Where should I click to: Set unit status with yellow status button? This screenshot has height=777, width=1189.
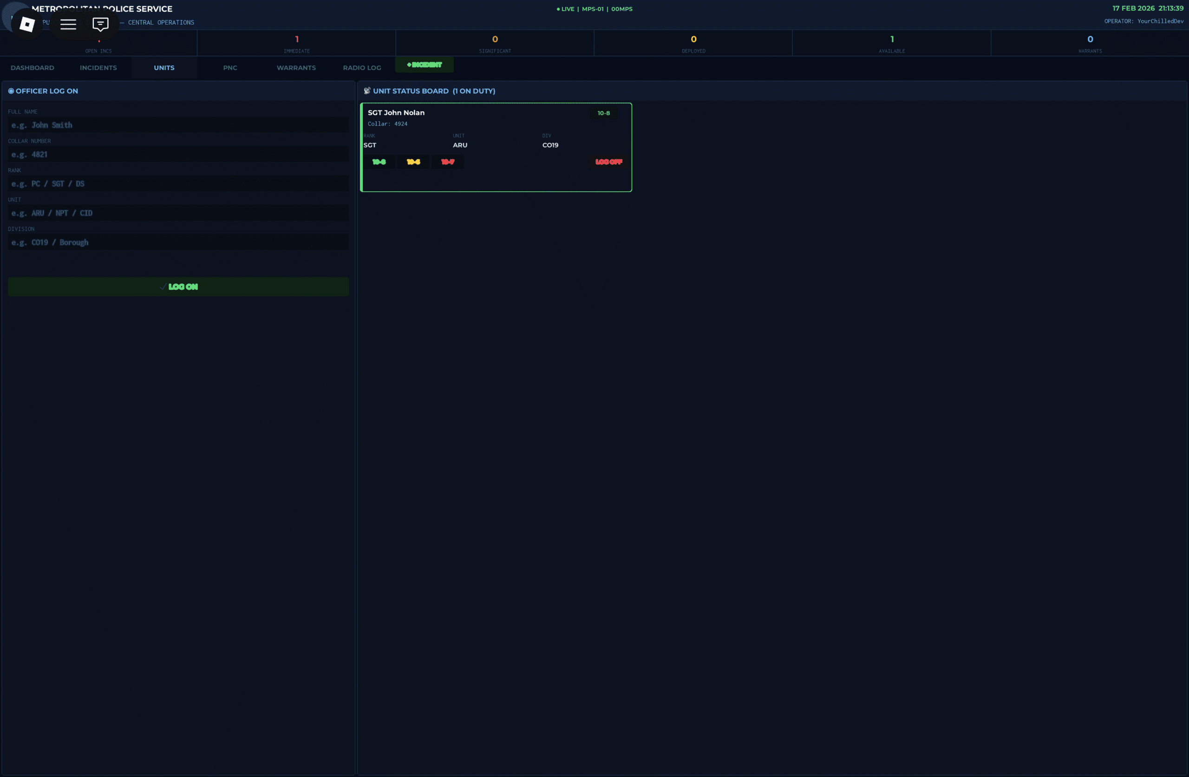[413, 162]
